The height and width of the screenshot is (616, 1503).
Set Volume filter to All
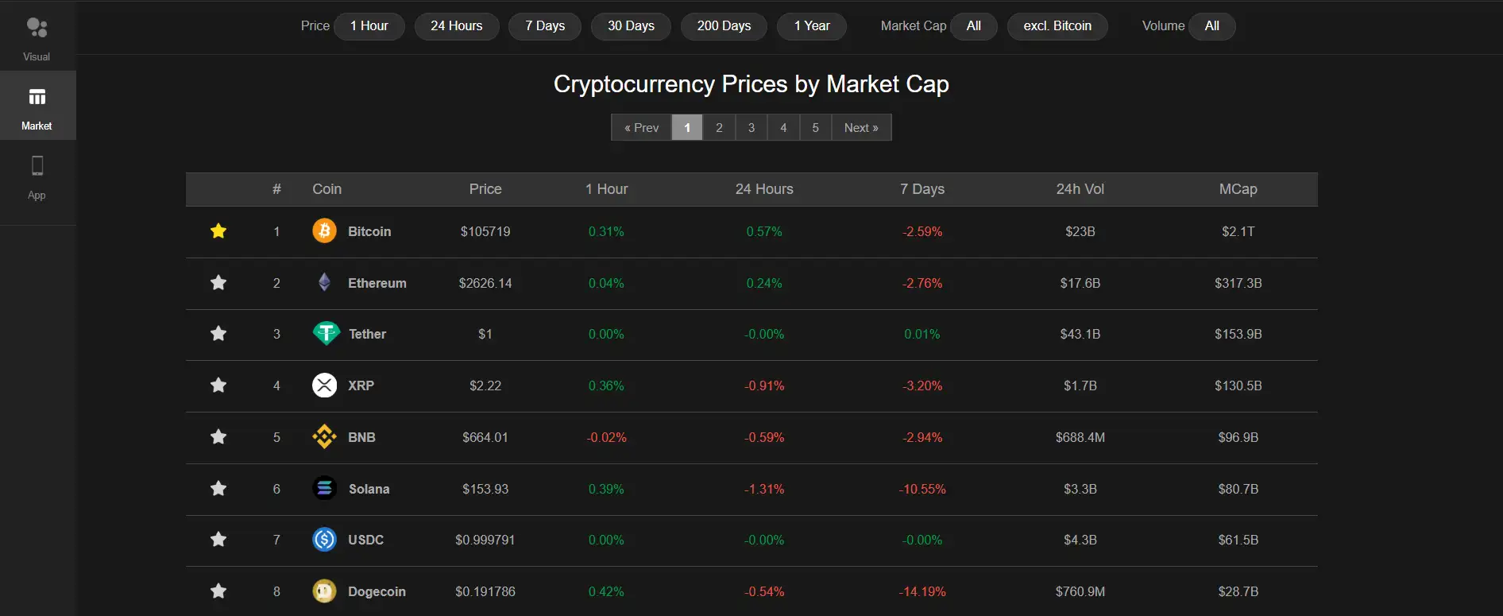click(x=1211, y=26)
